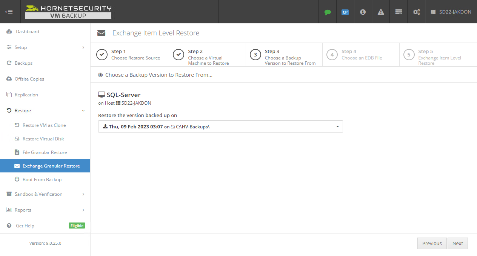Click the Hornetsecurity VM Backup logo
The height and width of the screenshot is (256, 477).
[x=68, y=12]
